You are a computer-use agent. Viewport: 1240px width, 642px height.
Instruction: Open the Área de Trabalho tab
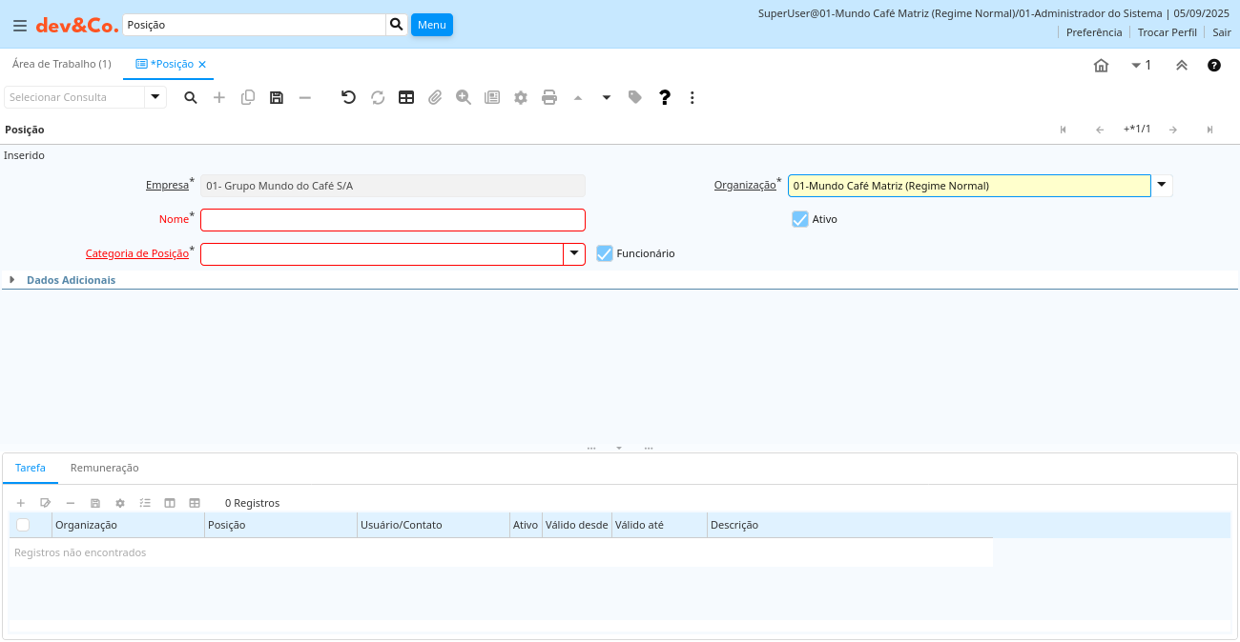(61, 64)
